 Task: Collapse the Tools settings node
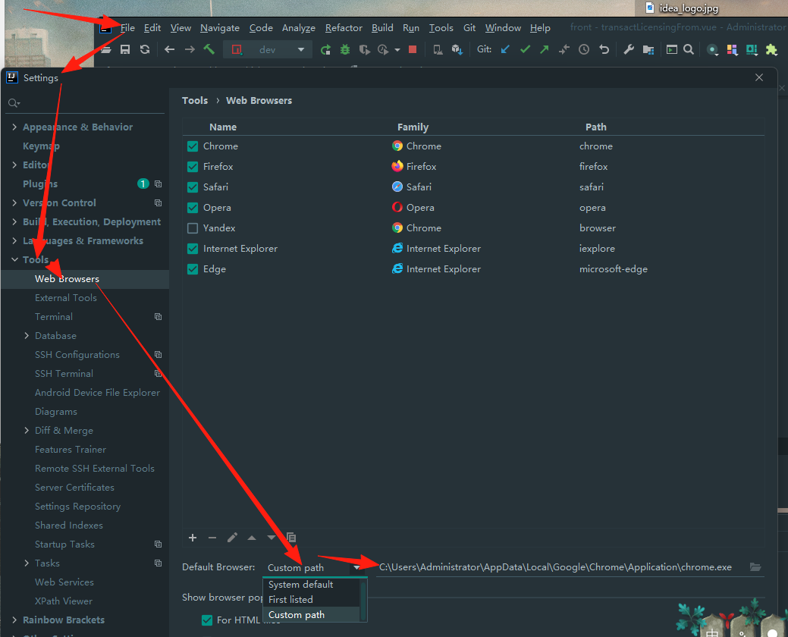tap(14, 259)
